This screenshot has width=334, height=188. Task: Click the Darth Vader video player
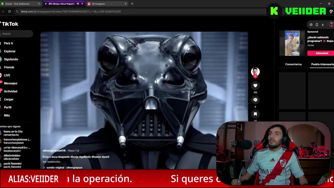[x=144, y=101]
